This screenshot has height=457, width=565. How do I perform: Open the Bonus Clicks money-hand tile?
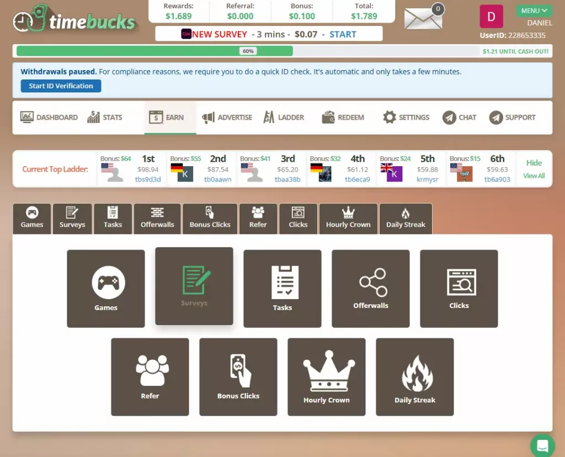coord(238,377)
